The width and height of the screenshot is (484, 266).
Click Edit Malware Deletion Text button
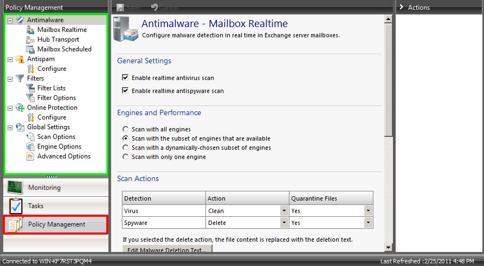click(x=167, y=250)
